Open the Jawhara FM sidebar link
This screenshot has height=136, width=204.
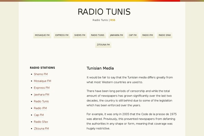(x=41, y=95)
